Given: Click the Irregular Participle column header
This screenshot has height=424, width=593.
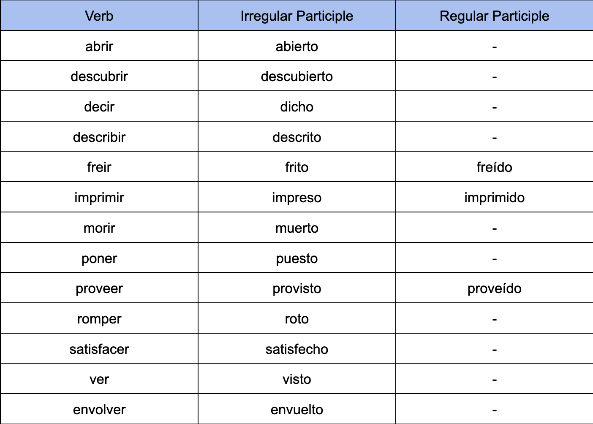Looking at the screenshot, I should point(296,16).
